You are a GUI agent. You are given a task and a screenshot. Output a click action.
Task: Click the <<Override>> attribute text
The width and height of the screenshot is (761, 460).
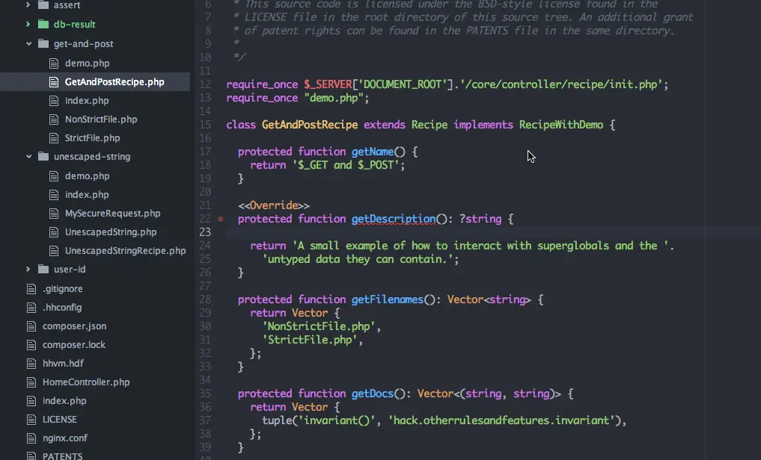pyautogui.click(x=273, y=205)
